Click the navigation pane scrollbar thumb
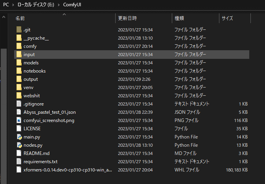Viewport: 265px width, 184px height. tap(4, 117)
